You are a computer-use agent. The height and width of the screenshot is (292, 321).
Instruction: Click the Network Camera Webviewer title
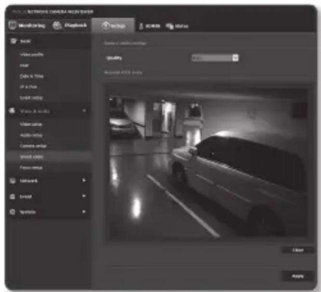tap(60, 11)
